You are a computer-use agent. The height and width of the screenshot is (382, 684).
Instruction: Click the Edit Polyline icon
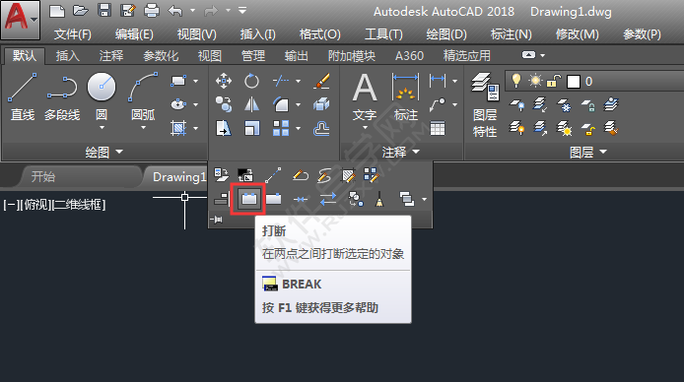[x=301, y=175]
